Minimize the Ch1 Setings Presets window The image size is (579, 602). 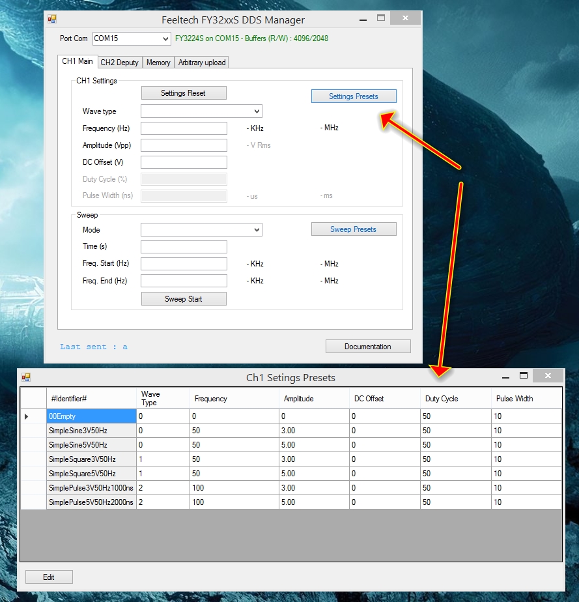505,377
